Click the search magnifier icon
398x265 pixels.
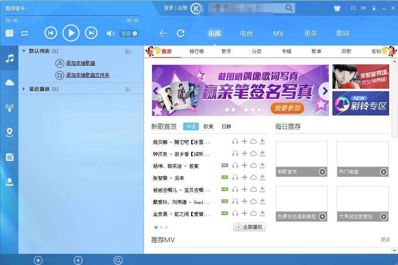coord(289,8)
